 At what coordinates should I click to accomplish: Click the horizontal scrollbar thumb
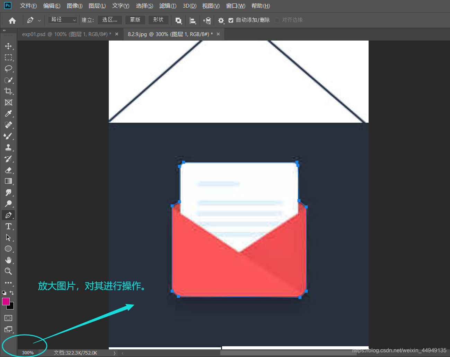[x=288, y=353]
